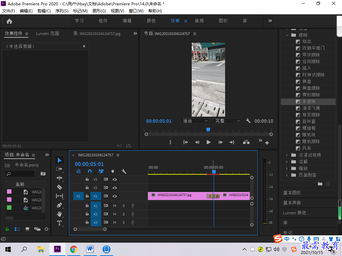
Task: Step forward one frame
Action: (220, 142)
